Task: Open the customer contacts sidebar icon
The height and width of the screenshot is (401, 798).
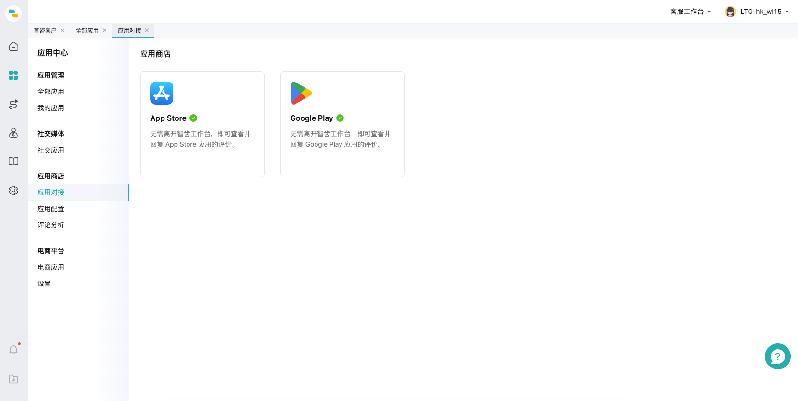Action: point(13,133)
